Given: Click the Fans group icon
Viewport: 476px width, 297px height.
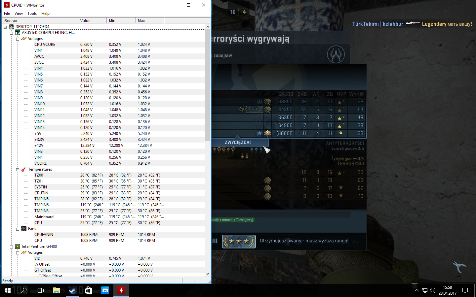Looking at the screenshot, I should [x=24, y=229].
